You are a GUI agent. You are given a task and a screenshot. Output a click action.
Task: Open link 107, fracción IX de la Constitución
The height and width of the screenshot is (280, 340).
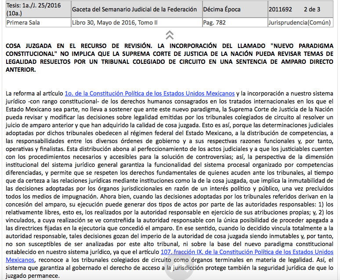[x=170, y=256]
